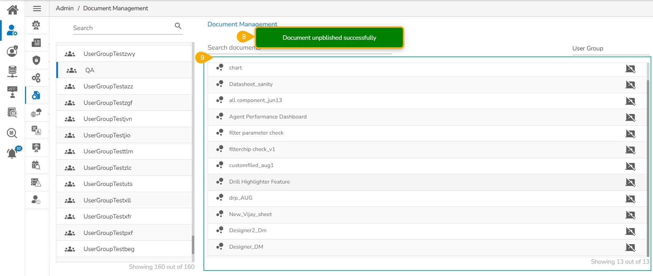Select the UserGroupTestjio group

click(x=124, y=135)
